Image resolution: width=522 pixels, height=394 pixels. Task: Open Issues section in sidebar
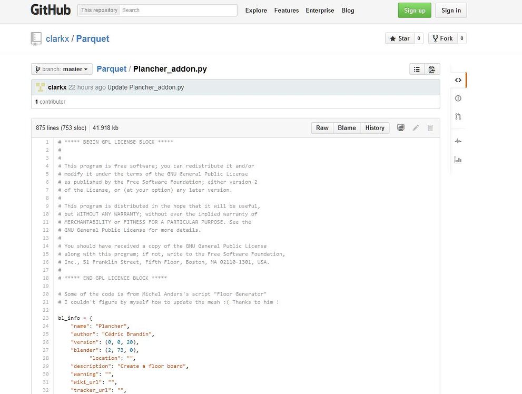458,98
